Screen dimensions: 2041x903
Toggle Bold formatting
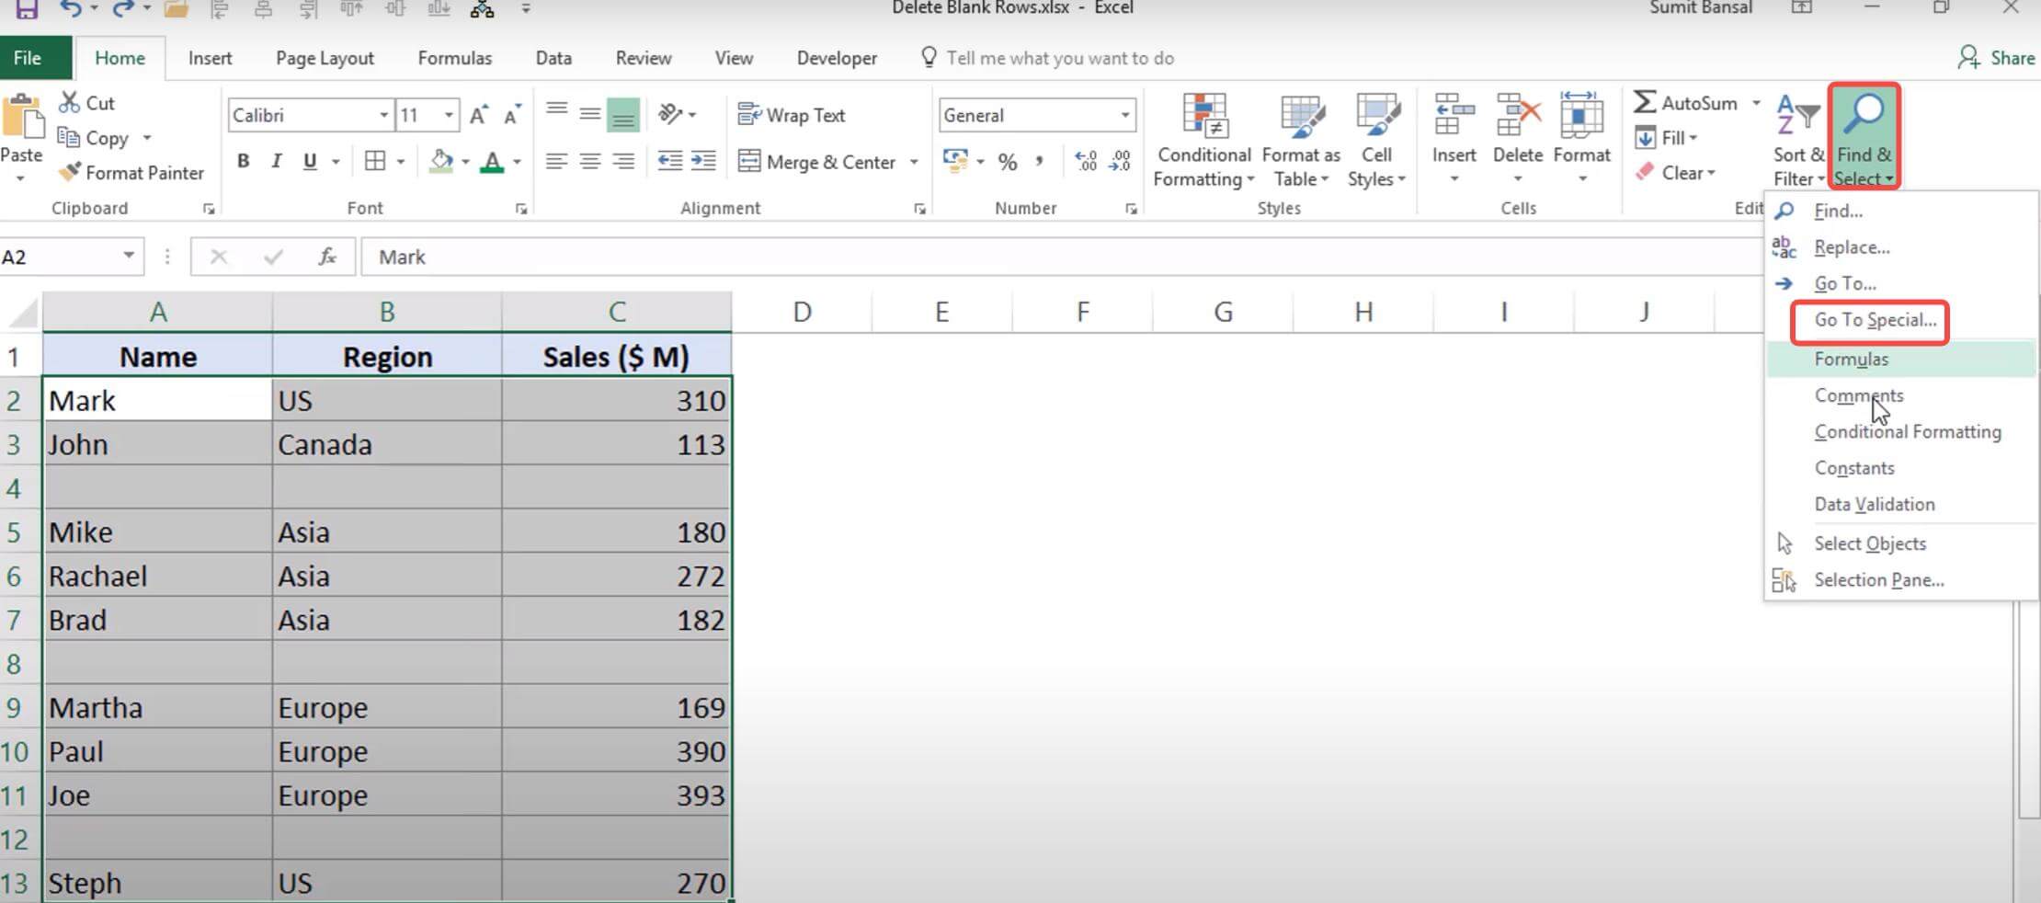coord(243,160)
